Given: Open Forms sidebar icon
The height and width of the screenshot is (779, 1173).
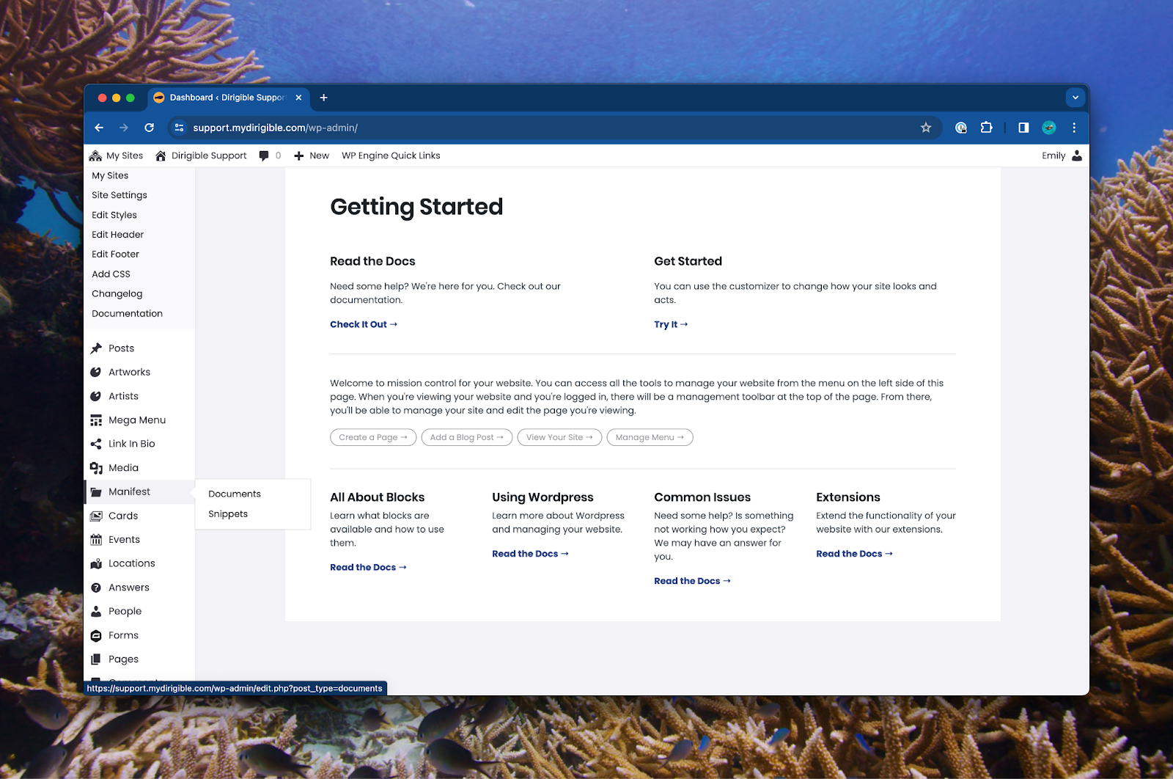Looking at the screenshot, I should (x=96, y=635).
